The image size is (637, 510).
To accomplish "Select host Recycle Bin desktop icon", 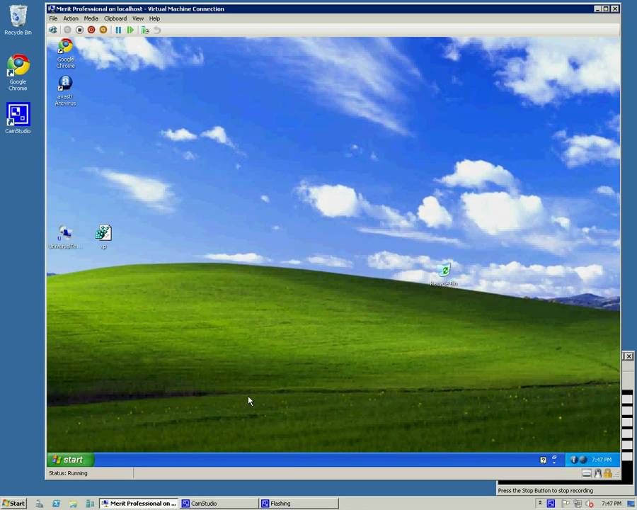I will [18, 20].
